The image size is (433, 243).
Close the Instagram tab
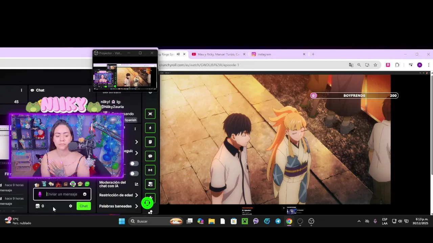tap(304, 54)
